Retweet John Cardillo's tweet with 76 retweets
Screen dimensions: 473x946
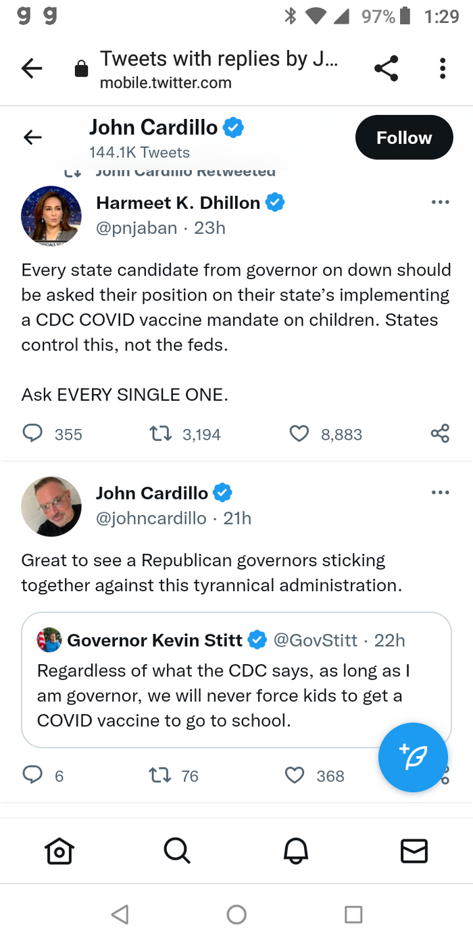(x=159, y=775)
